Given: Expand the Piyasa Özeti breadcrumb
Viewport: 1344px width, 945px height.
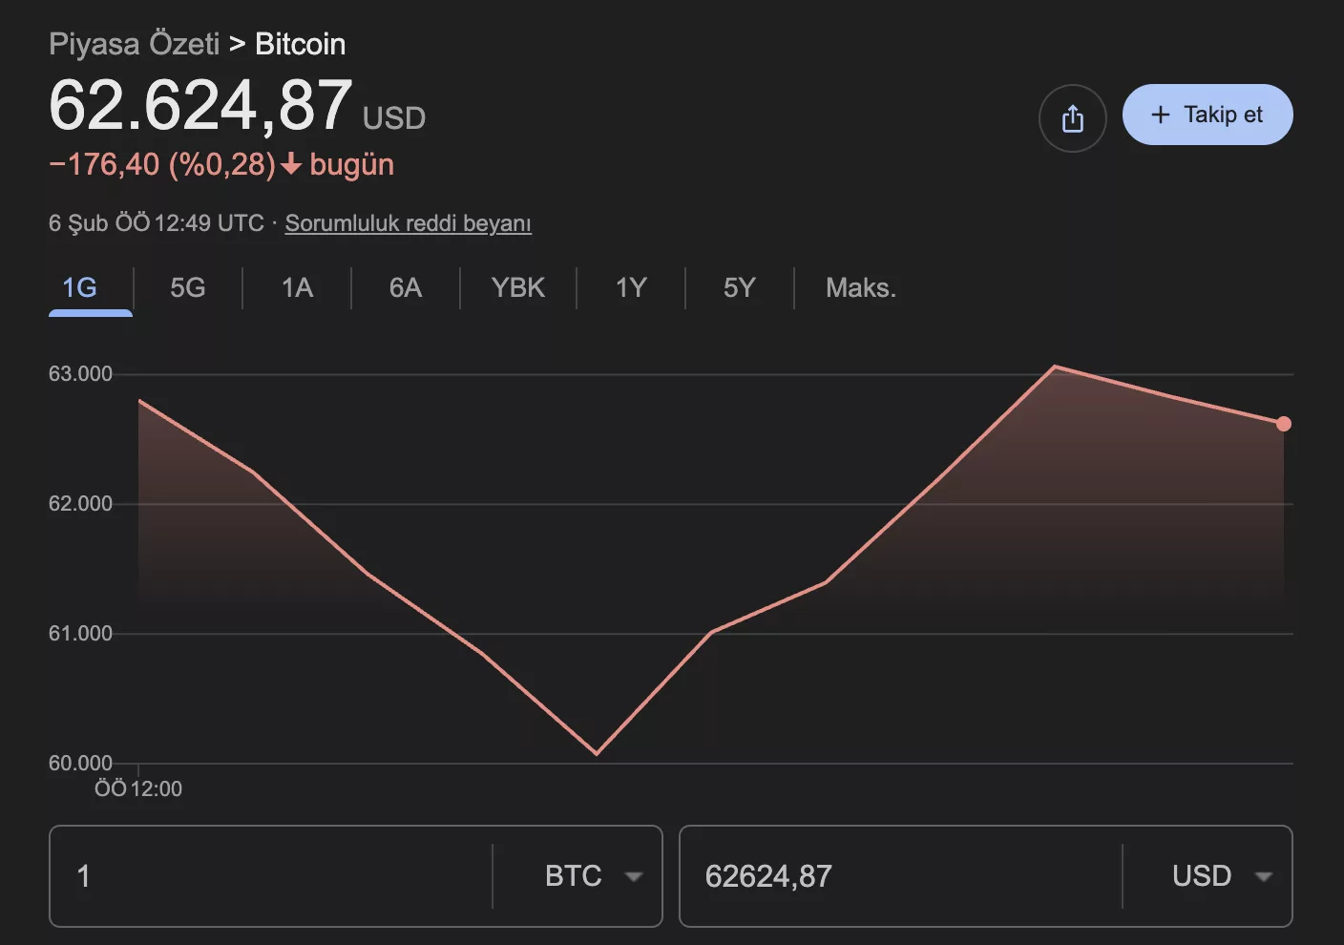Looking at the screenshot, I should (x=134, y=43).
